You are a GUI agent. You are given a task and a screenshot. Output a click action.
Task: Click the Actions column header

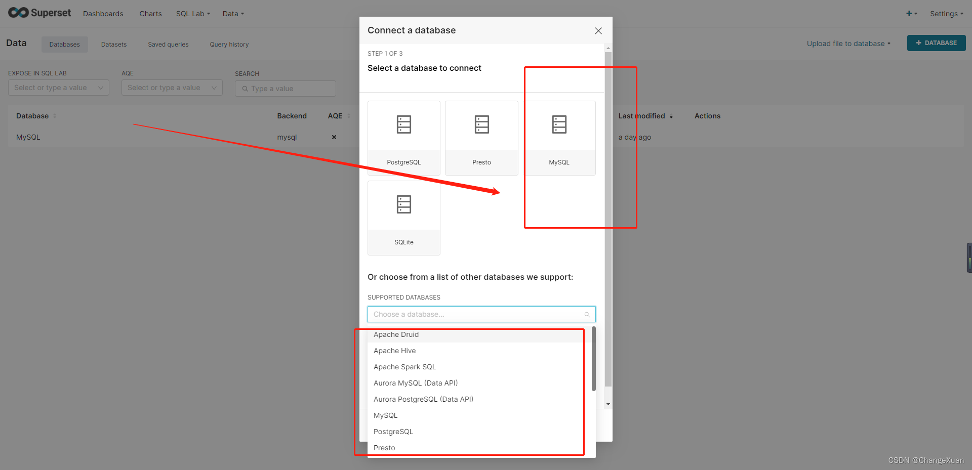point(707,116)
